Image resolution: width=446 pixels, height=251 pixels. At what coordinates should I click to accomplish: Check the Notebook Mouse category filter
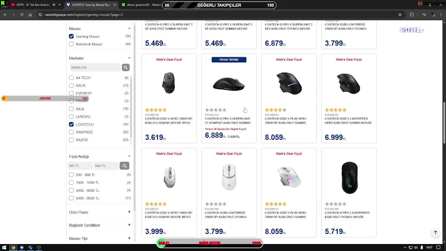[71, 44]
